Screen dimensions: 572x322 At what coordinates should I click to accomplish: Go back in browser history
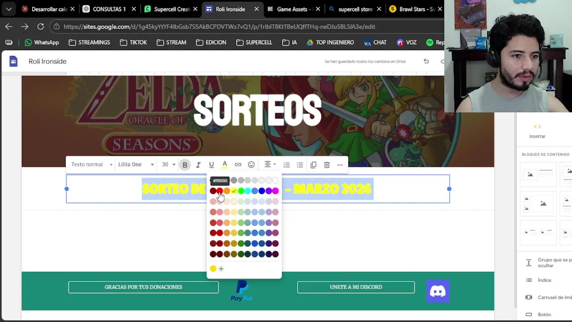8,26
